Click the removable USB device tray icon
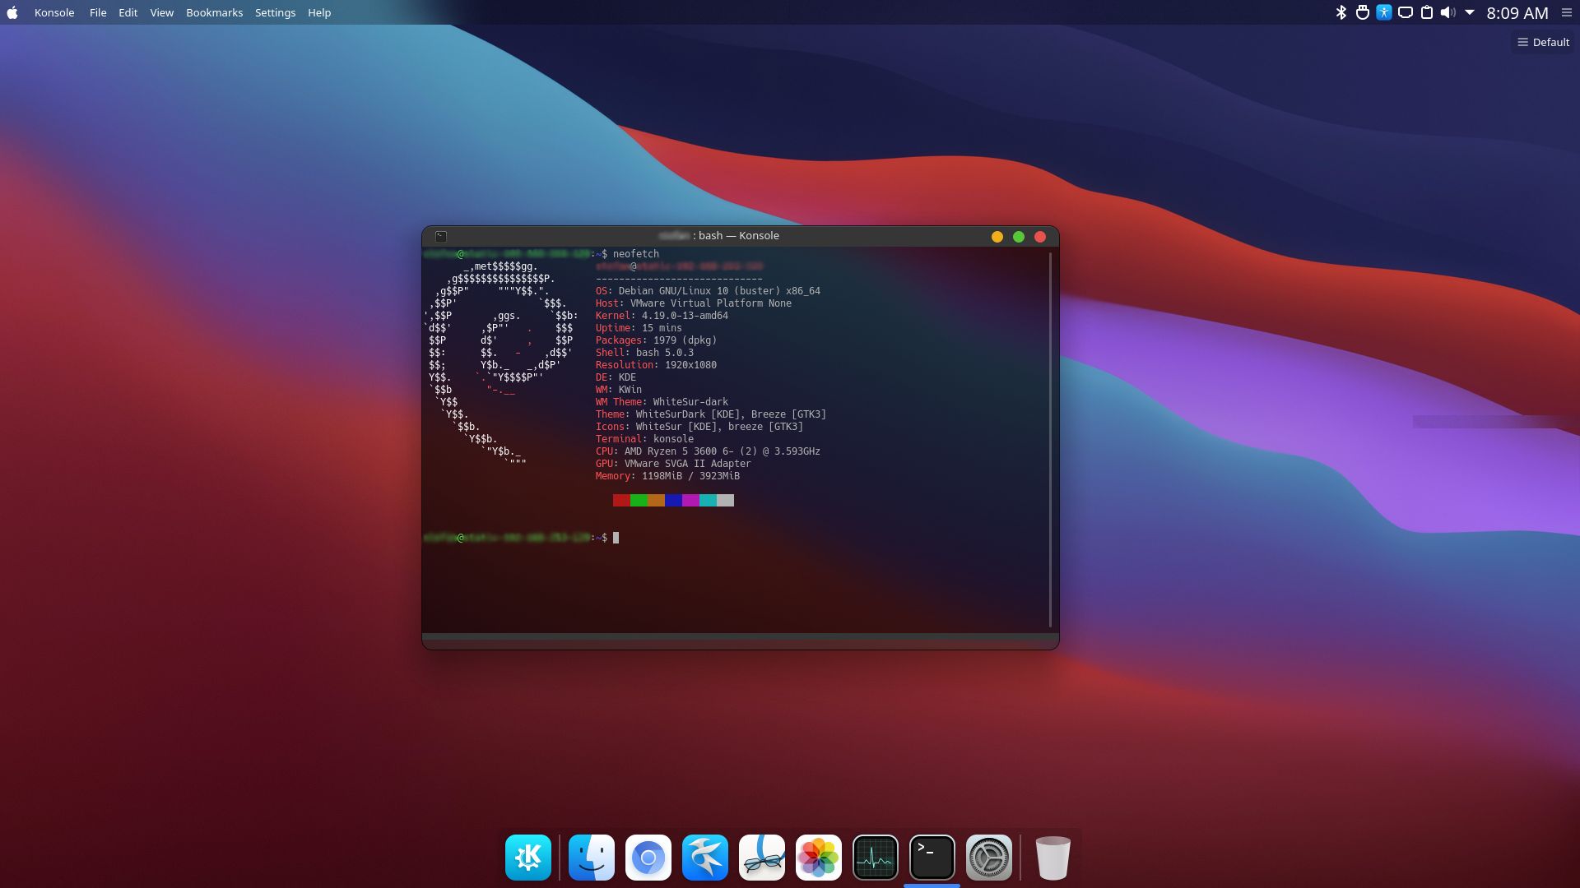 tap(1363, 12)
